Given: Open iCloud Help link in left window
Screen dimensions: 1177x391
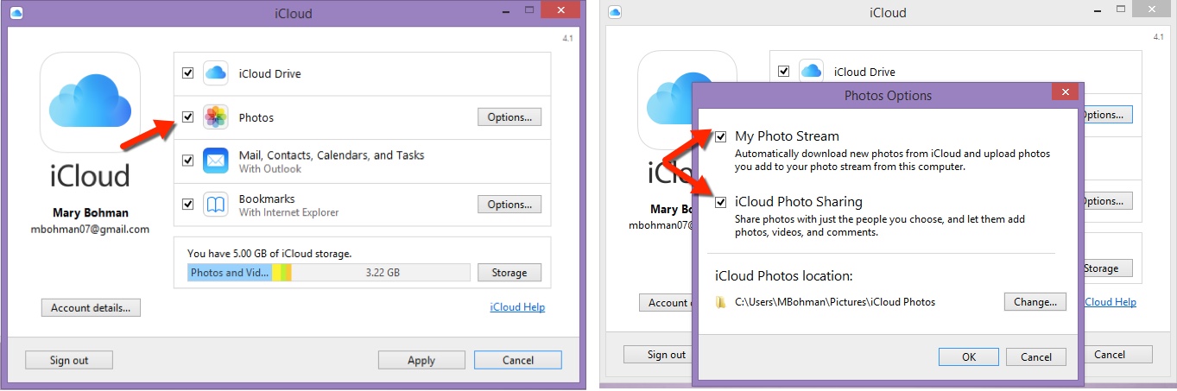Looking at the screenshot, I should click(x=517, y=307).
